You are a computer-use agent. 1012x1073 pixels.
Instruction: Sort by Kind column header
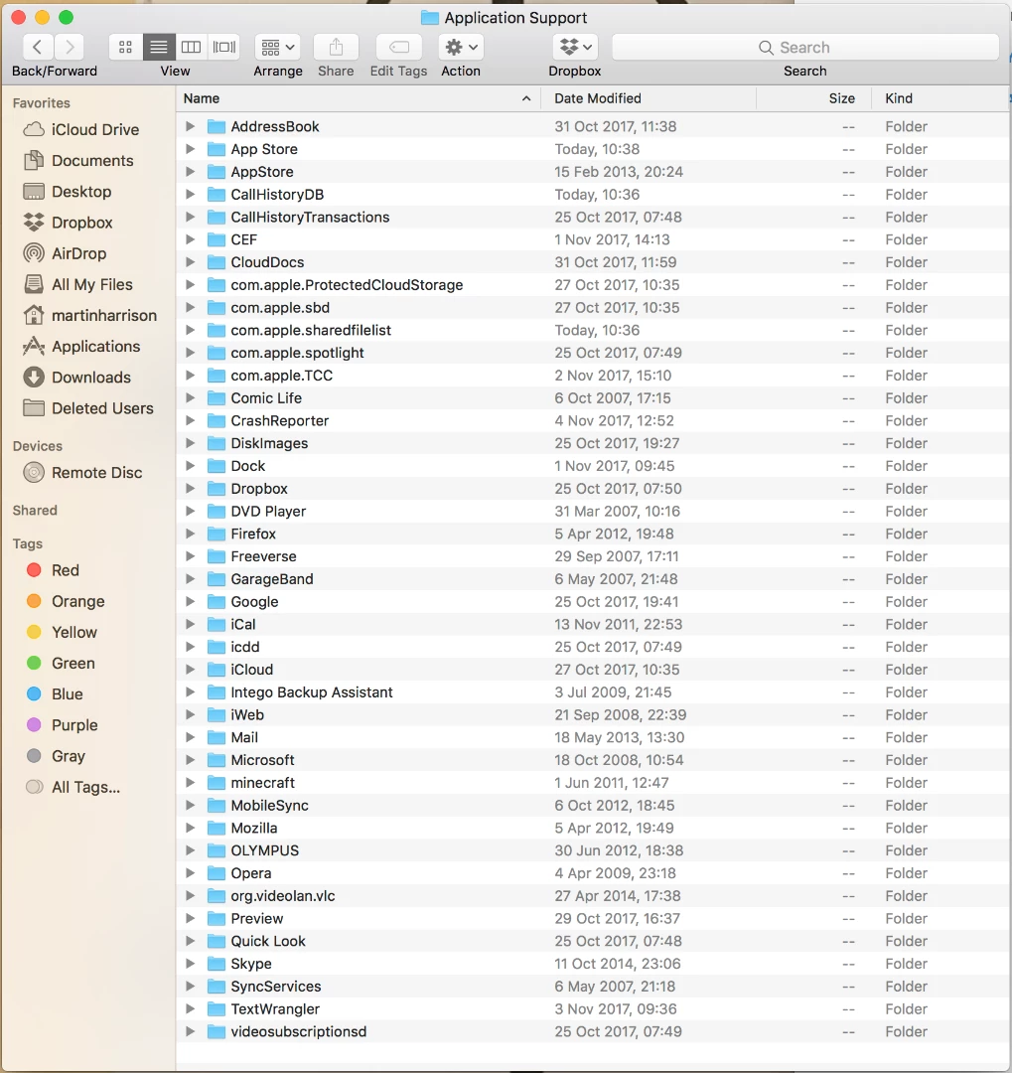tap(940, 98)
